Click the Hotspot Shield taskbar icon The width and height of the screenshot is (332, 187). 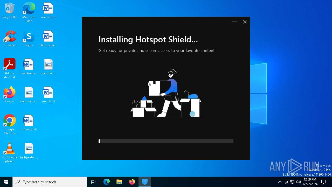click(145, 182)
